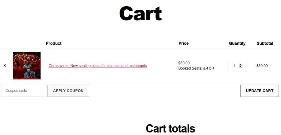Click the Quantity column header
Viewport: 281px width, 135px height.
click(x=237, y=43)
